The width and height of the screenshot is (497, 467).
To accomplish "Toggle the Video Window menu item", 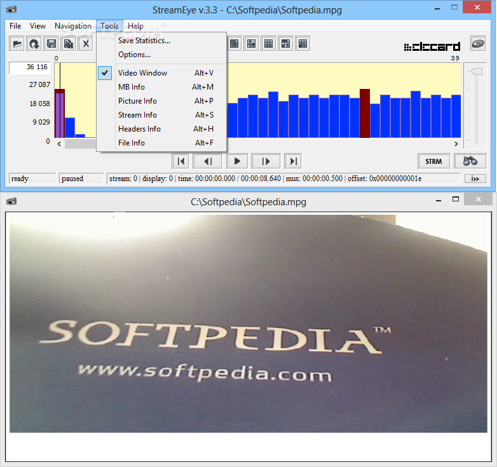I will pos(161,73).
